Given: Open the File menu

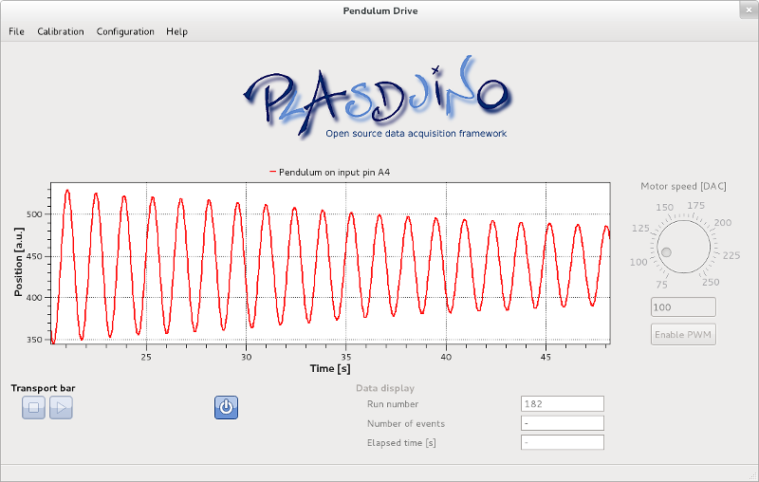Looking at the screenshot, I should 16,31.
